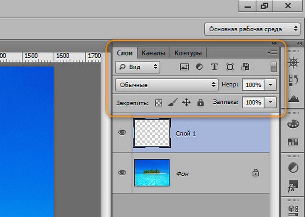
Task: Open the Histogram panel icon
Action: pyautogui.click(x=294, y=98)
